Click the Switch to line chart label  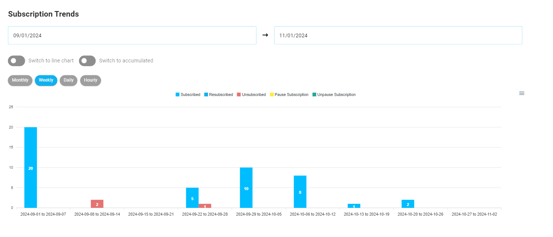point(51,61)
